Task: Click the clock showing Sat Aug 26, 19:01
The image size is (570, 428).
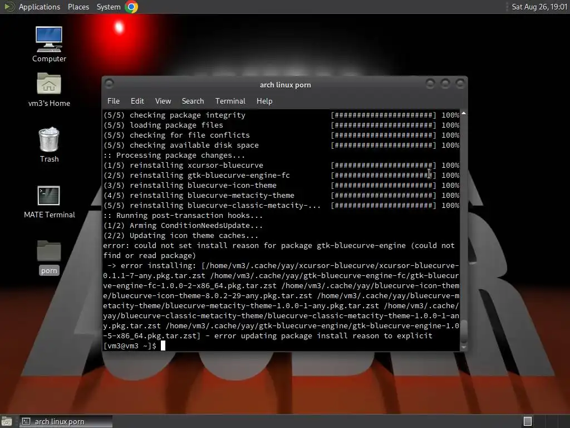Action: 539,7
